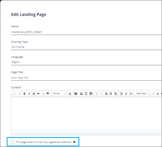Click the anchor flag icon
162x147 pixels.
pos(48,94)
